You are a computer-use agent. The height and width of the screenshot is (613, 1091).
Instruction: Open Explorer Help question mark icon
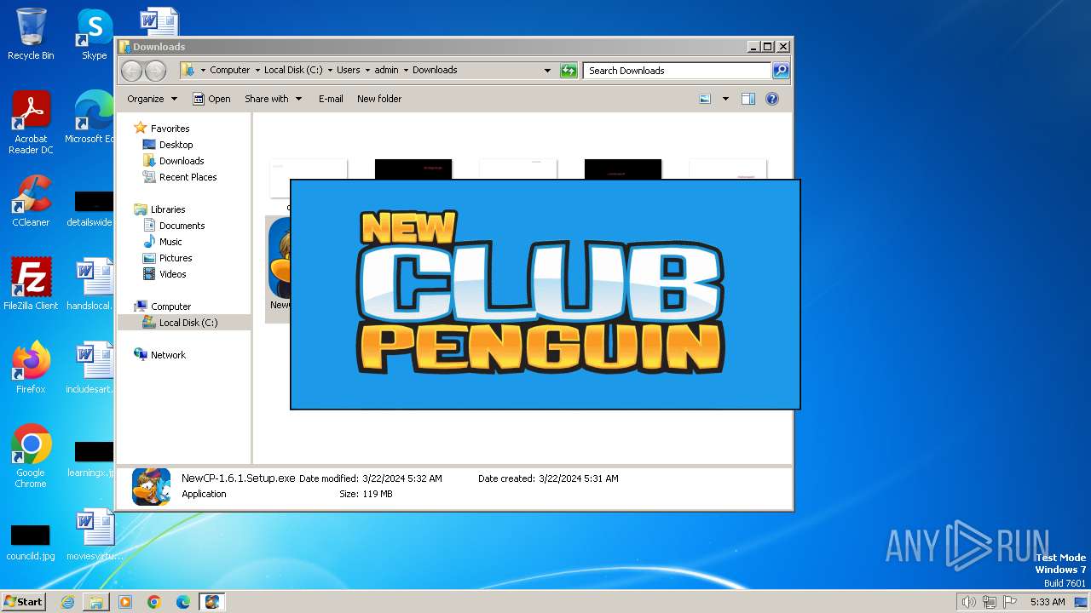coord(772,99)
